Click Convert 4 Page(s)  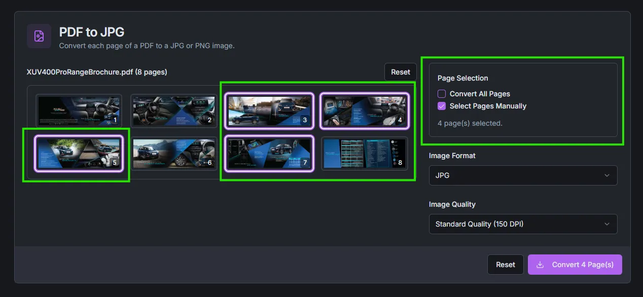coord(575,264)
